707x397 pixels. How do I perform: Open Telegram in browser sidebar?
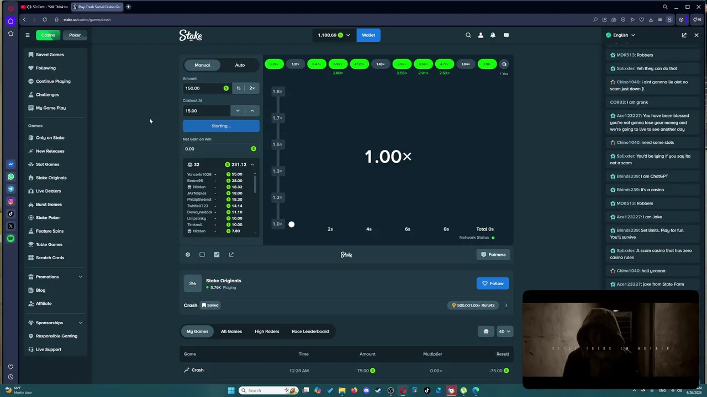point(10,189)
